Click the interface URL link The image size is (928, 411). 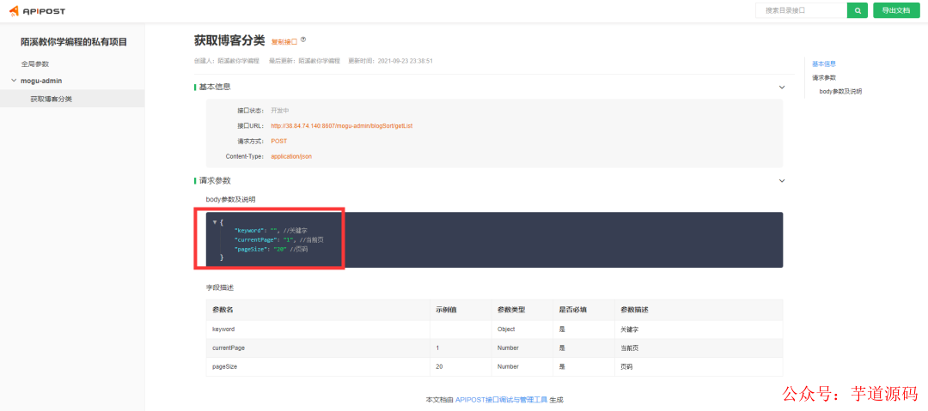tap(341, 125)
